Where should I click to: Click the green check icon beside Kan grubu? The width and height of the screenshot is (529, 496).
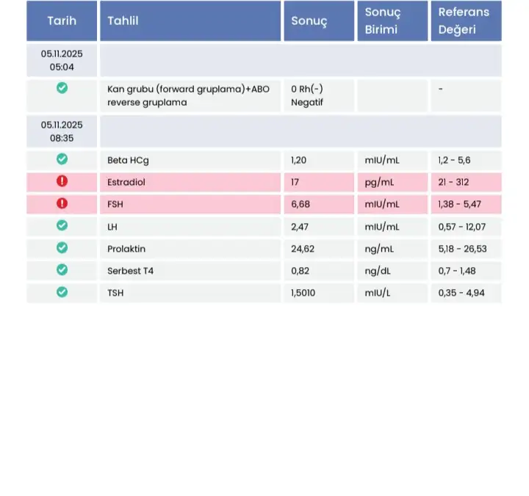click(x=62, y=88)
